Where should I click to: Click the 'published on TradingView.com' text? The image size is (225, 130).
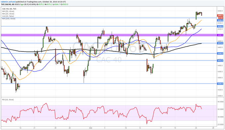[29, 2]
